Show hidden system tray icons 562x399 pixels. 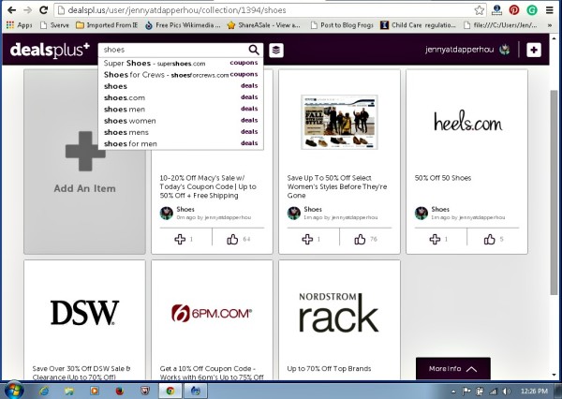click(453, 392)
